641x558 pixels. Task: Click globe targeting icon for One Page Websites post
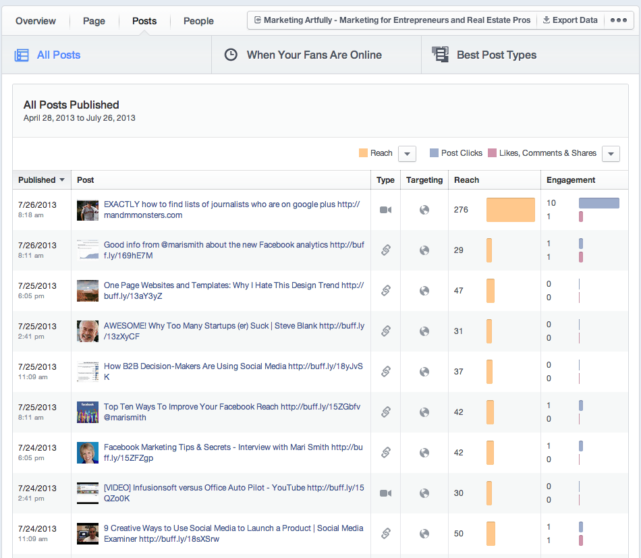pyautogui.click(x=424, y=291)
